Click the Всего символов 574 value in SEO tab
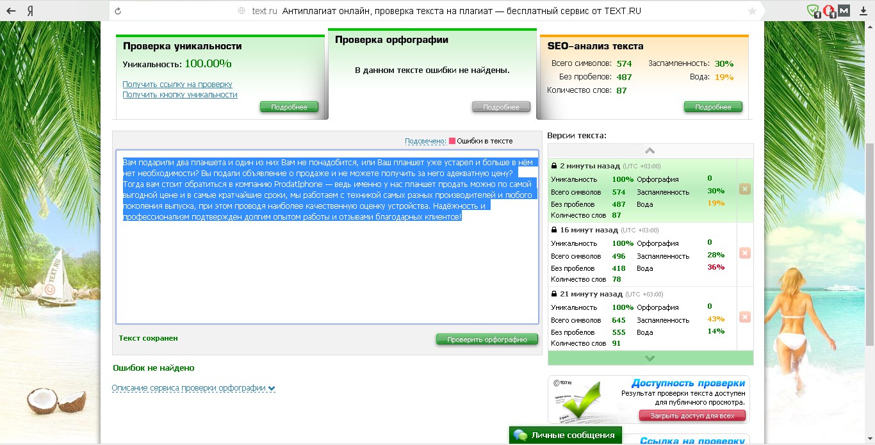Image resolution: width=875 pixels, height=445 pixels. tap(624, 63)
